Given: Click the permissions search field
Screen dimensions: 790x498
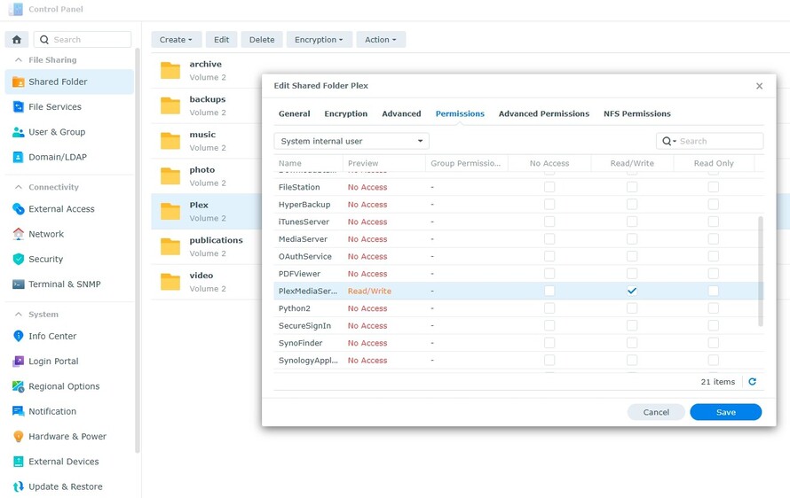Looking at the screenshot, I should click(709, 142).
